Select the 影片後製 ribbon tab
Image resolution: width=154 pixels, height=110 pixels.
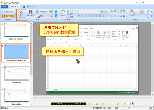(x=16, y=6)
